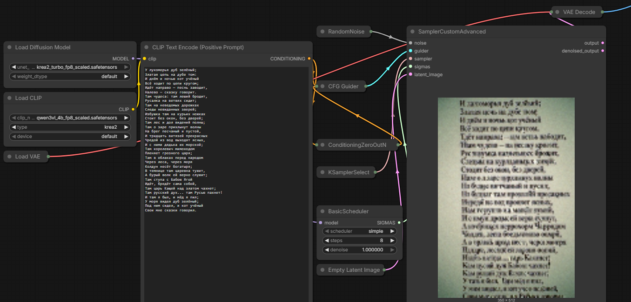
Task: Click the SamplerCustomAdvanced node title
Action: (452, 32)
